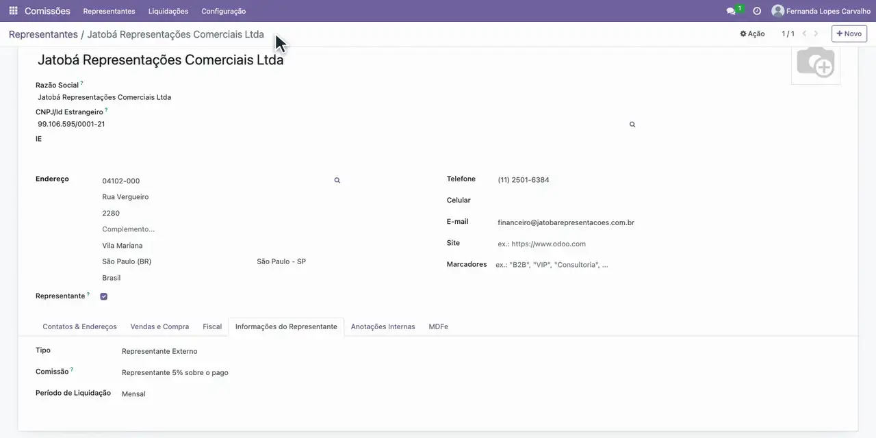Image resolution: width=876 pixels, height=438 pixels.
Task: Click the CEP field 04102-000
Action: 121,181
